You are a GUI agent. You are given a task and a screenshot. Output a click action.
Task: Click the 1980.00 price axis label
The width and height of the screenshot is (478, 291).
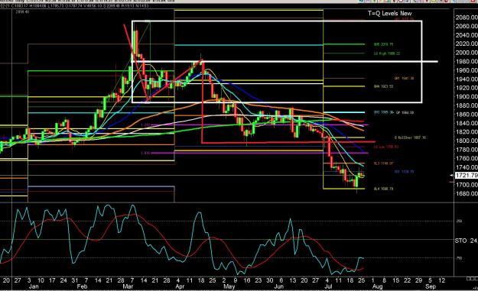(x=467, y=62)
